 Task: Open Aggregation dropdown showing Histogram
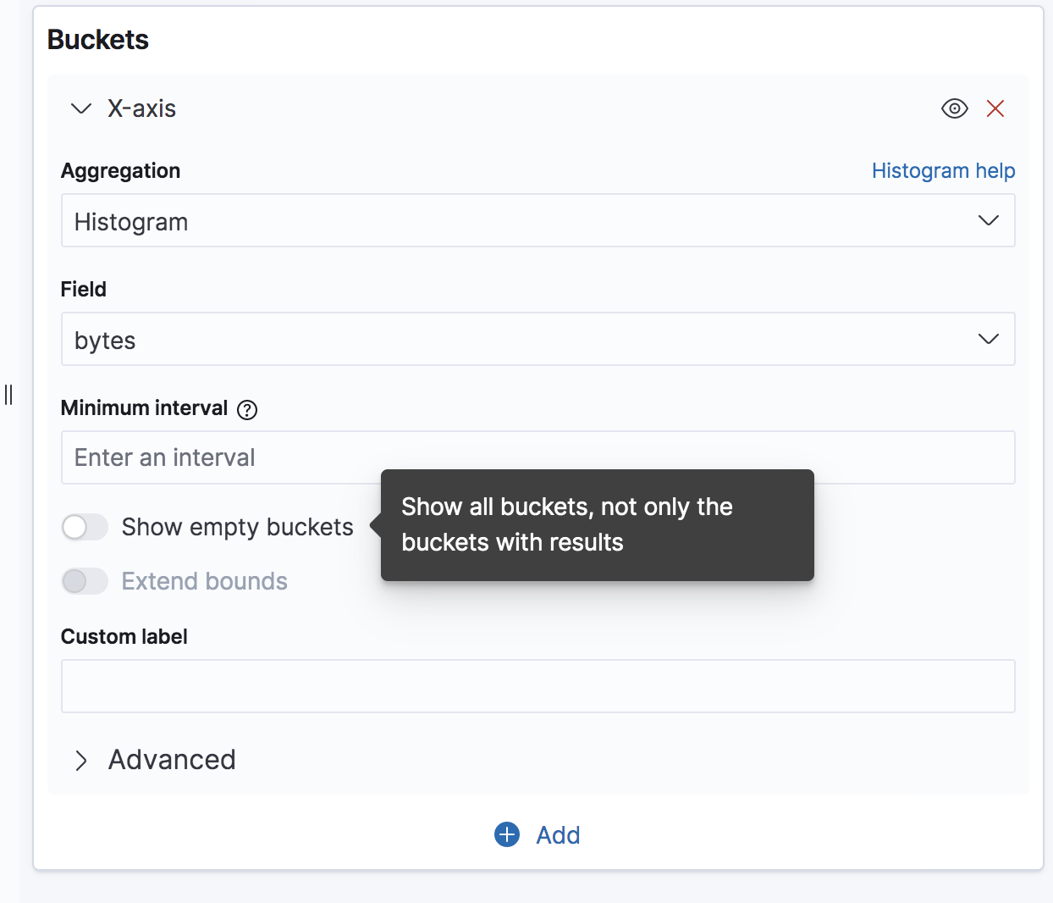coord(508,221)
